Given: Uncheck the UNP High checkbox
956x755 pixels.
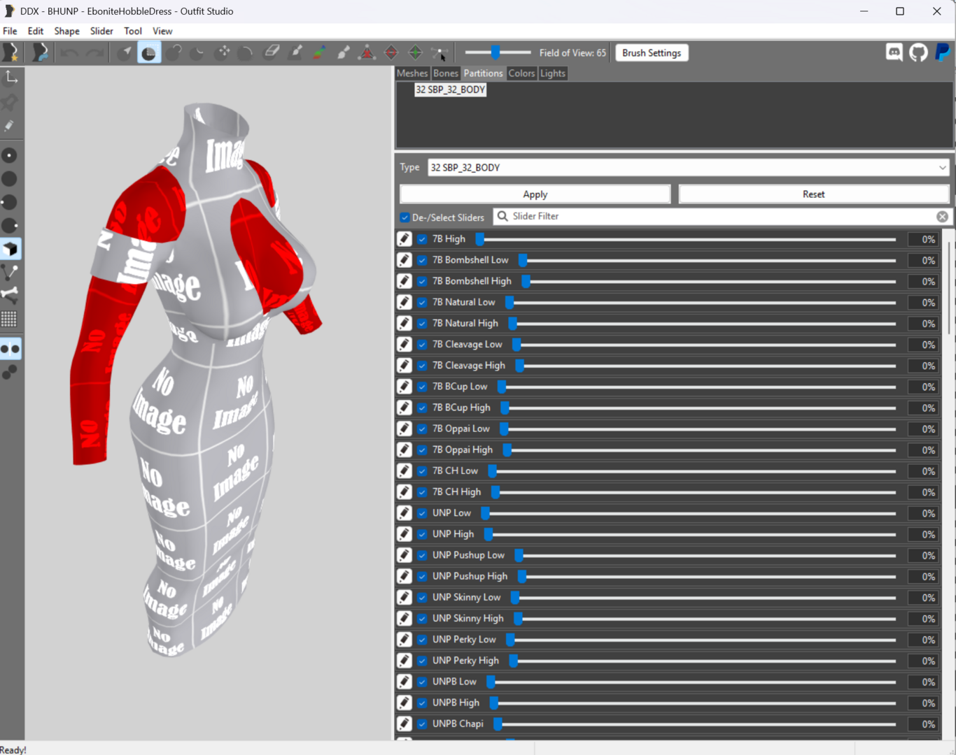Looking at the screenshot, I should [422, 534].
